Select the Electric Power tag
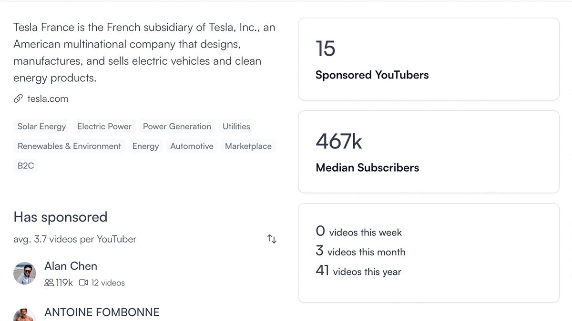 (x=104, y=126)
